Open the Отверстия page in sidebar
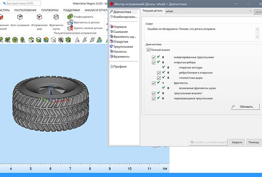Screen dimensions: 262x177 [x=121, y=42]
